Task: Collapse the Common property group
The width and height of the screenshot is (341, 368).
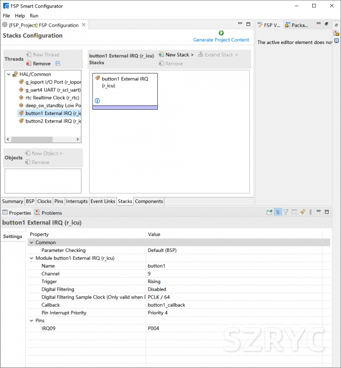Action: click(x=32, y=242)
